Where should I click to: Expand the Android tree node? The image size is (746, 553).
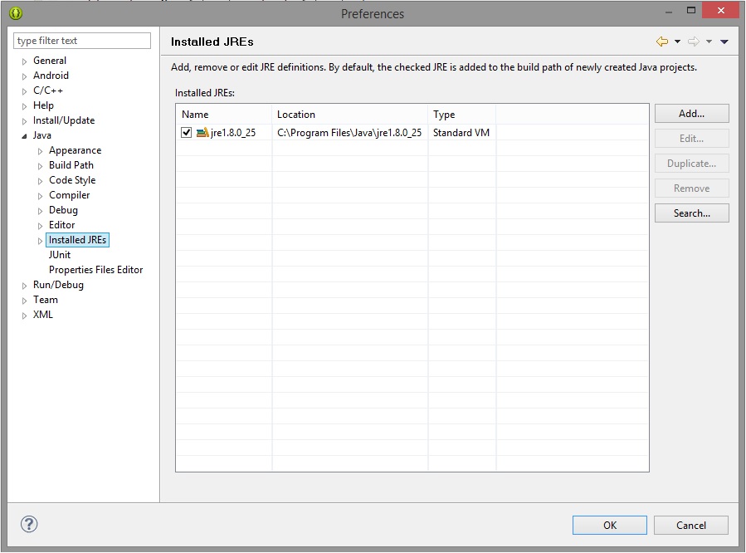point(24,76)
